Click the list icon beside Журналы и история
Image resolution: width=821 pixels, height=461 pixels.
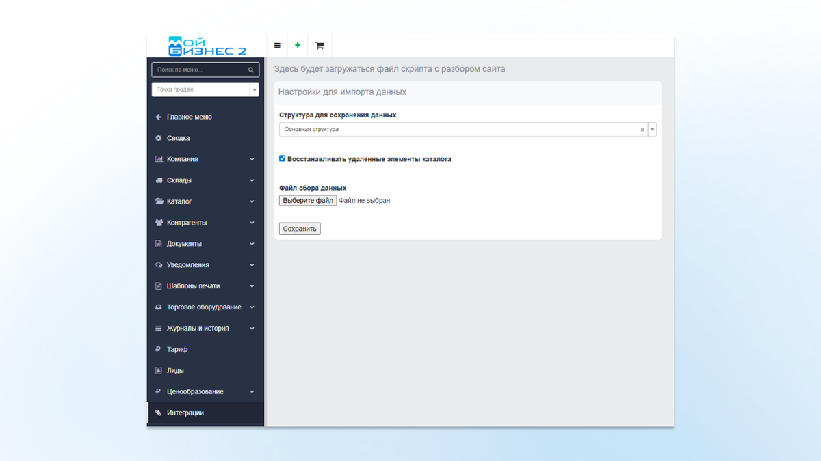(159, 329)
